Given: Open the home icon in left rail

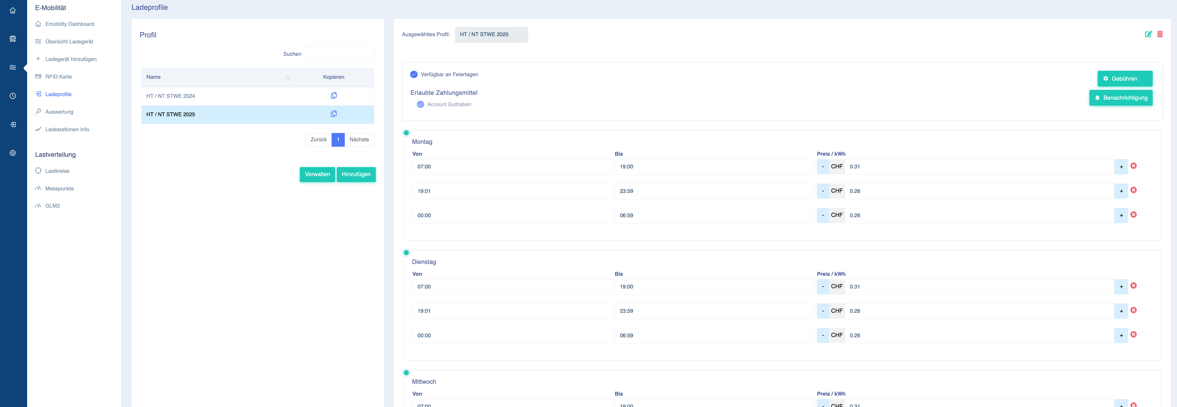Looking at the screenshot, I should click(x=13, y=11).
